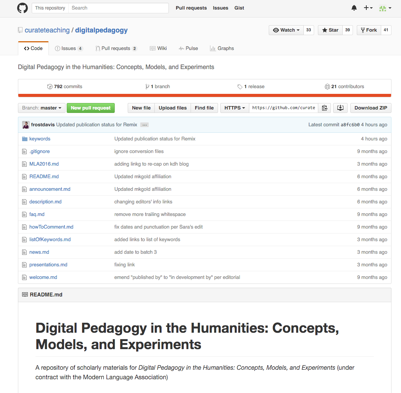Click the .gitignore file icon
The image size is (401, 393).
pyautogui.click(x=24, y=151)
